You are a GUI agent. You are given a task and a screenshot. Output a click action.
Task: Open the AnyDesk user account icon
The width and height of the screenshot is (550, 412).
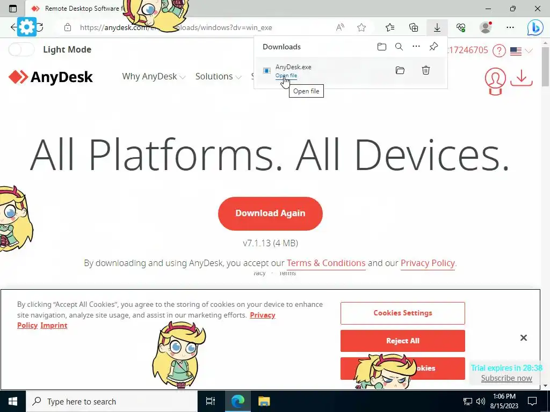[x=495, y=80]
